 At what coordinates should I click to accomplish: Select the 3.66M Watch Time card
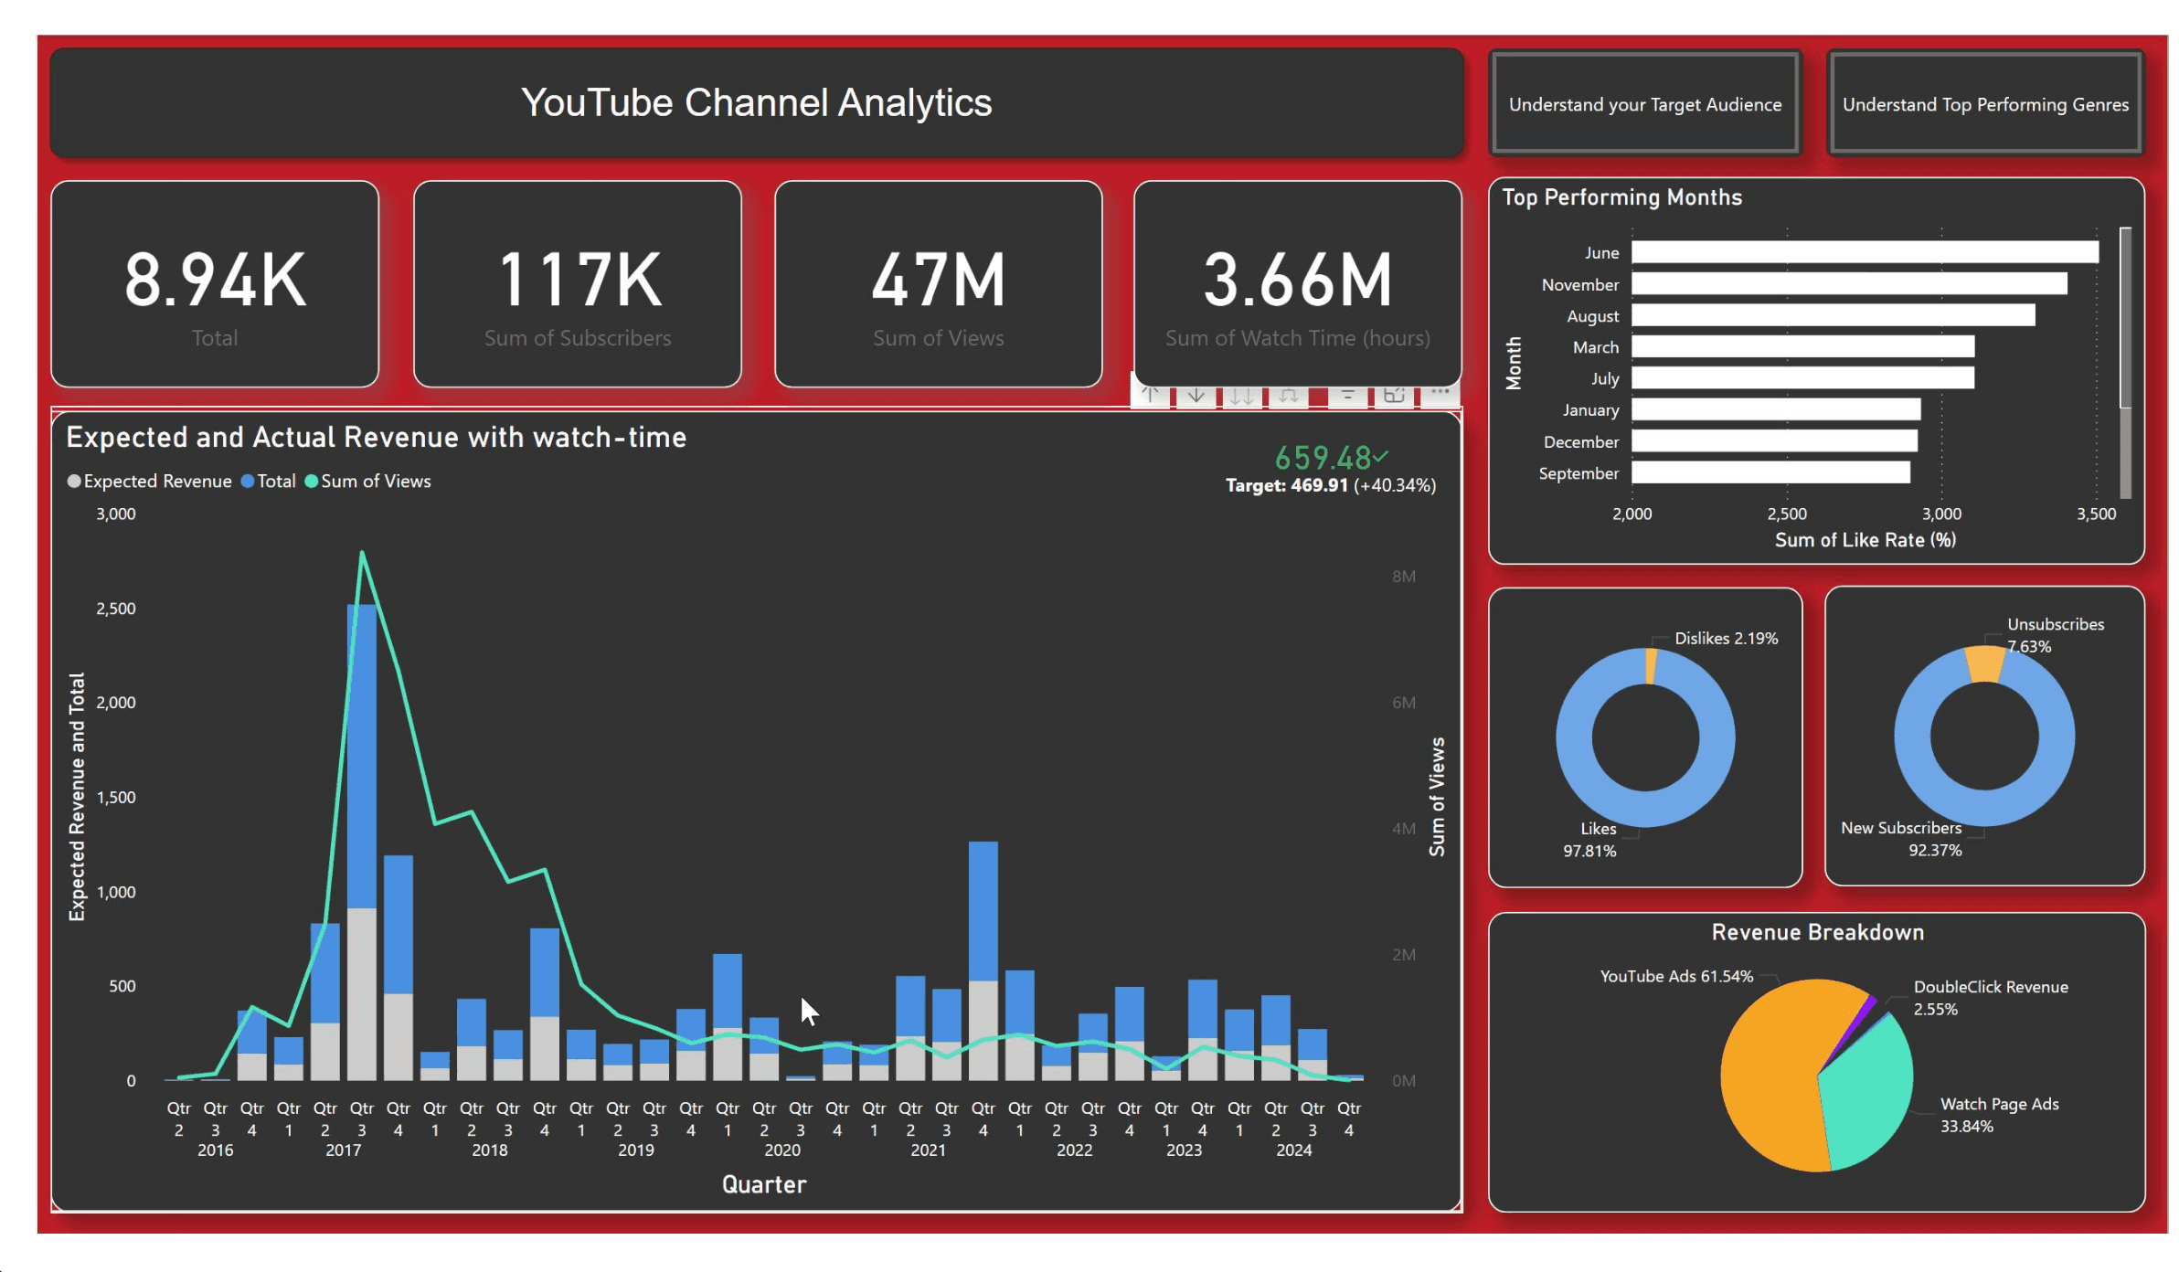click(1298, 284)
